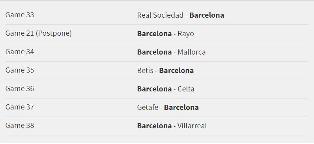
Task: Click the word Rayo in fixture row
Action: tap(186, 34)
